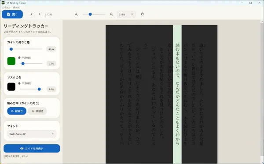
Task: Click the page number indicator text
Action: (x=48, y=15)
